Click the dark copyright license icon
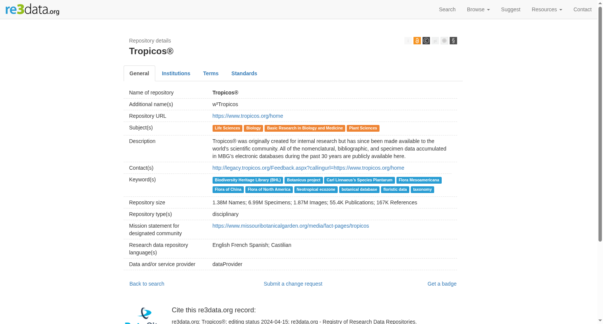 point(426,41)
